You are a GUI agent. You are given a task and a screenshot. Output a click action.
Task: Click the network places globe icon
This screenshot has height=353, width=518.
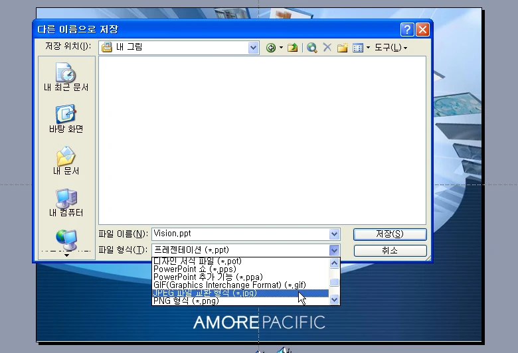click(66, 240)
